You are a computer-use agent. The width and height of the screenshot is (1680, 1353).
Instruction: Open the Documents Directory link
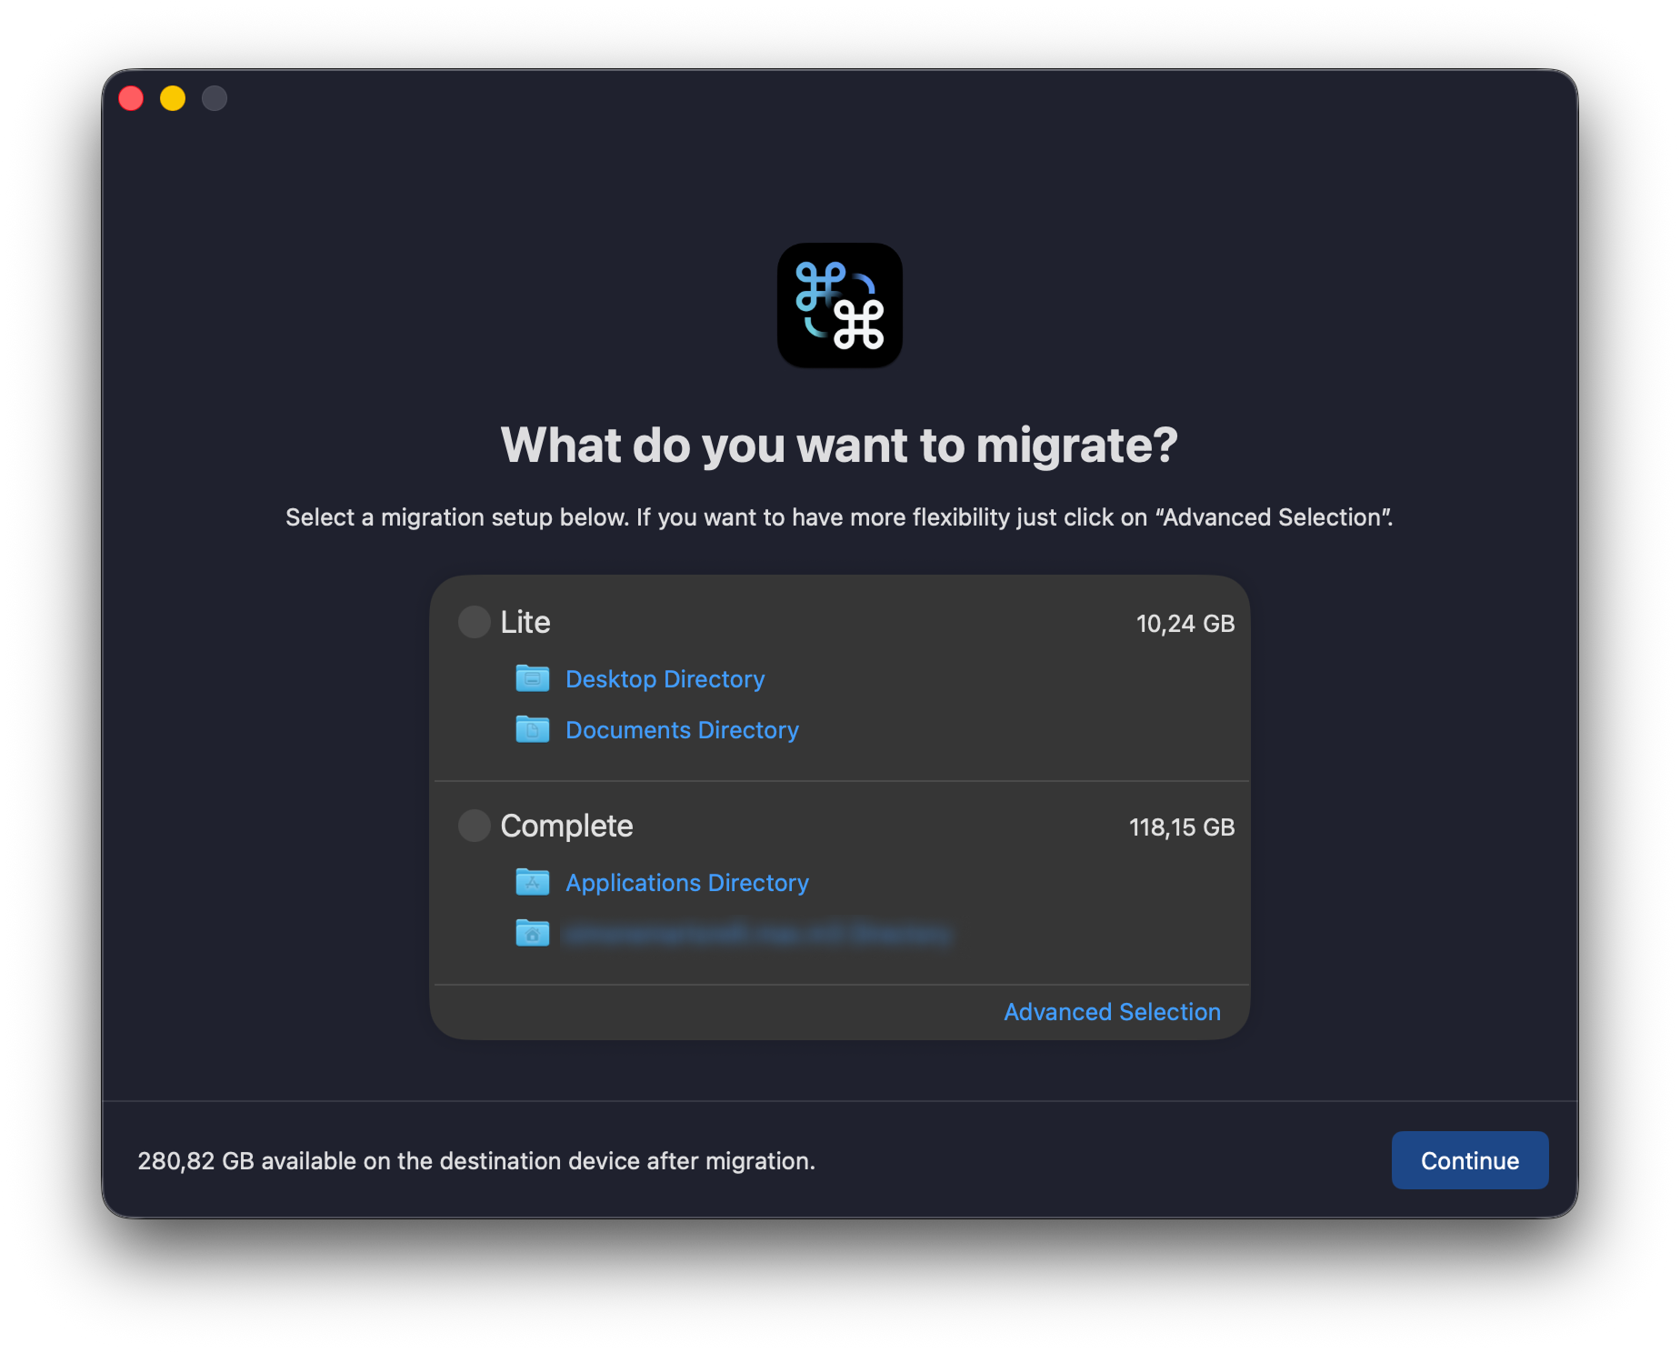[682, 730]
